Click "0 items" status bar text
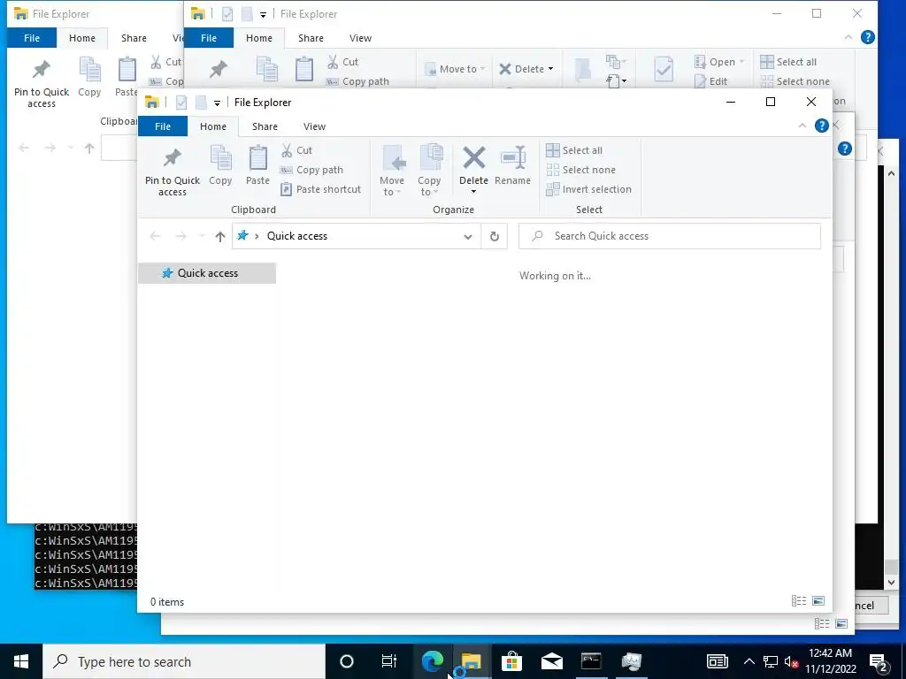The width and height of the screenshot is (906, 679). click(x=167, y=601)
